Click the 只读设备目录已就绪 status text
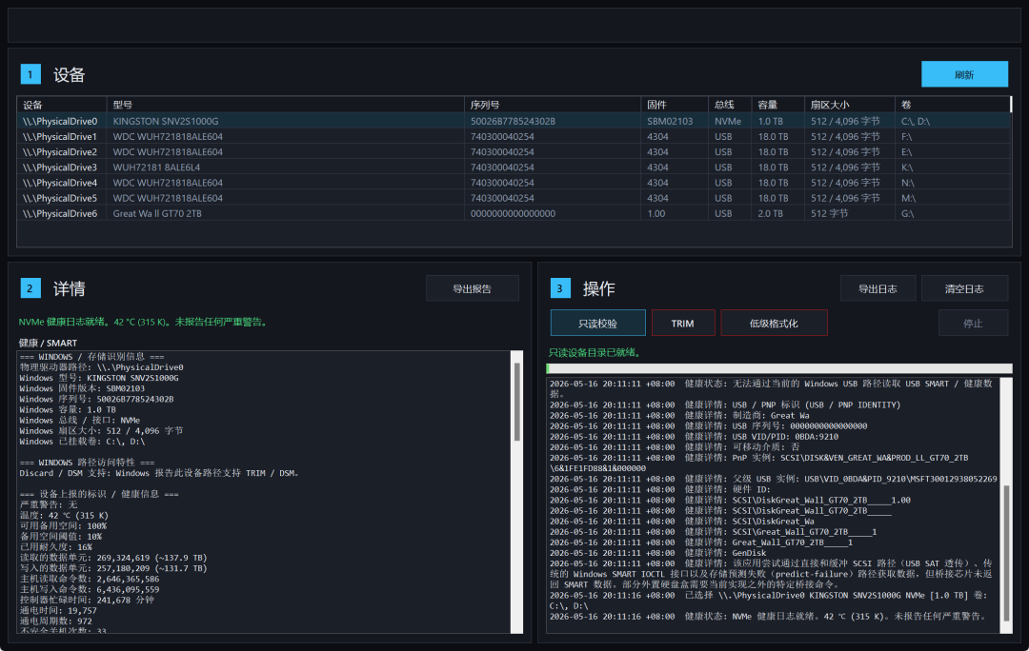This screenshot has height=651, width=1029. 595,353
